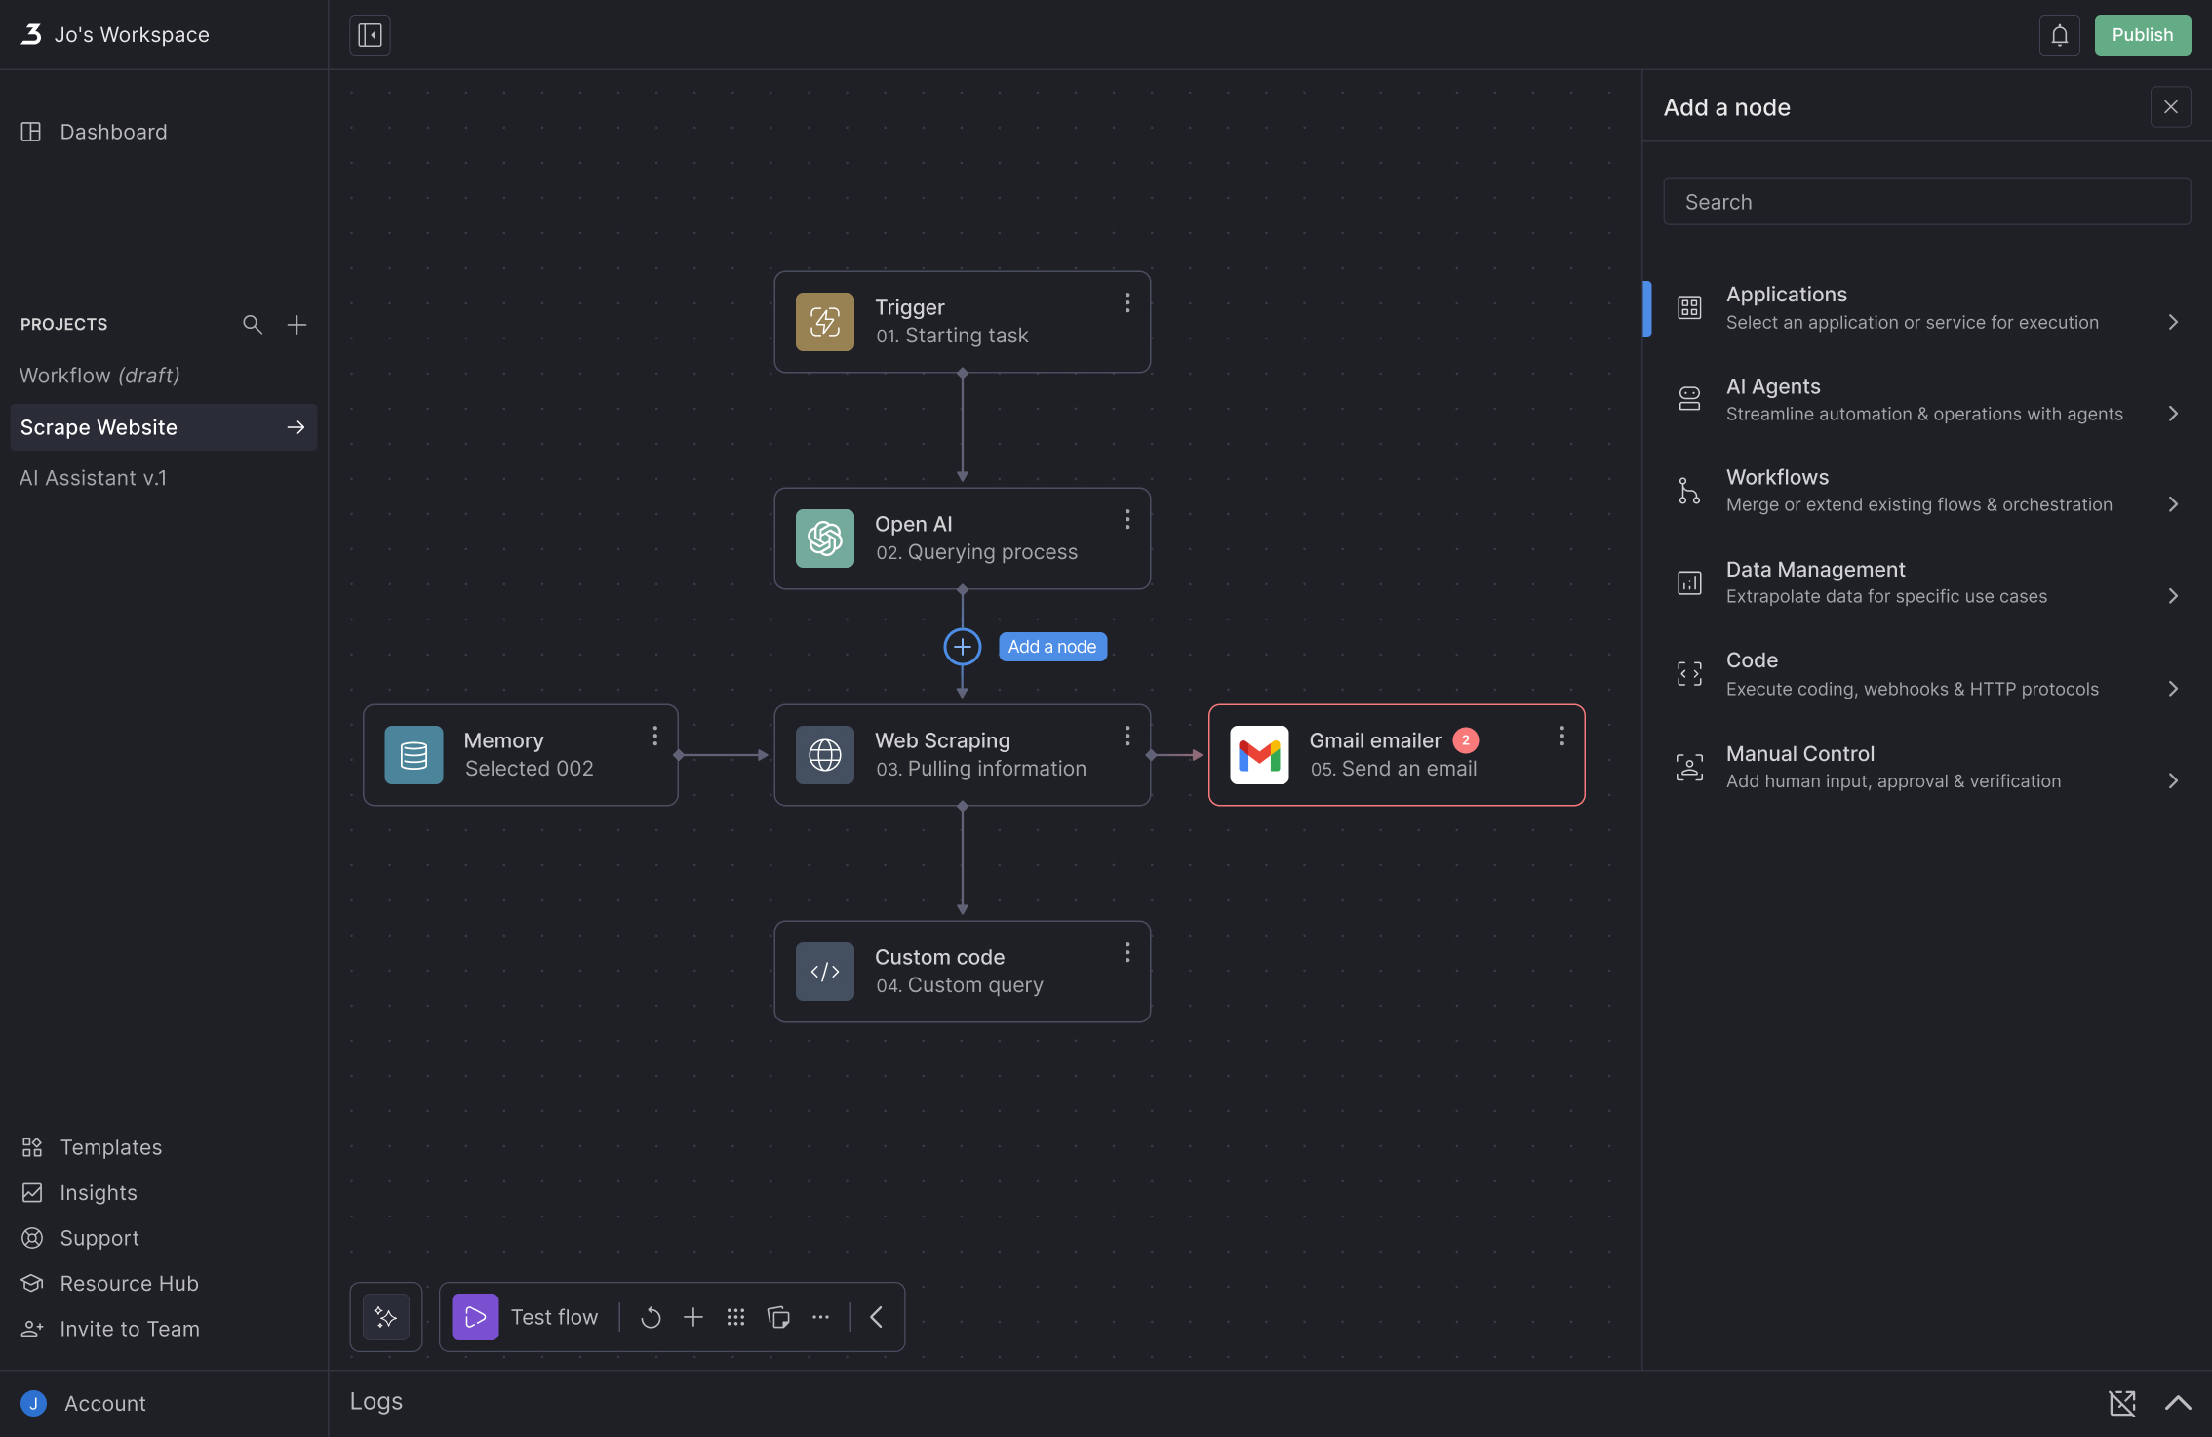This screenshot has width=2212, height=1437.
Task: Run the Test flow button
Action: click(527, 1317)
